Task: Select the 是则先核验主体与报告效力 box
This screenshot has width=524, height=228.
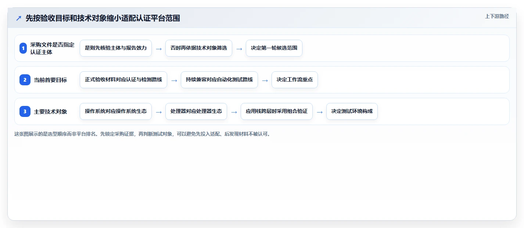Action: pyautogui.click(x=116, y=48)
